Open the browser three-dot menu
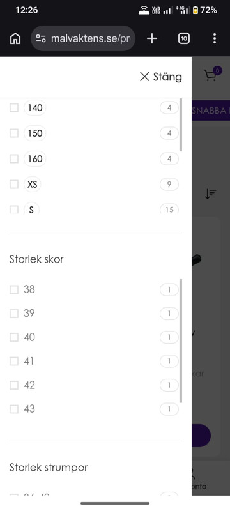The image size is (230, 511). 215,38
